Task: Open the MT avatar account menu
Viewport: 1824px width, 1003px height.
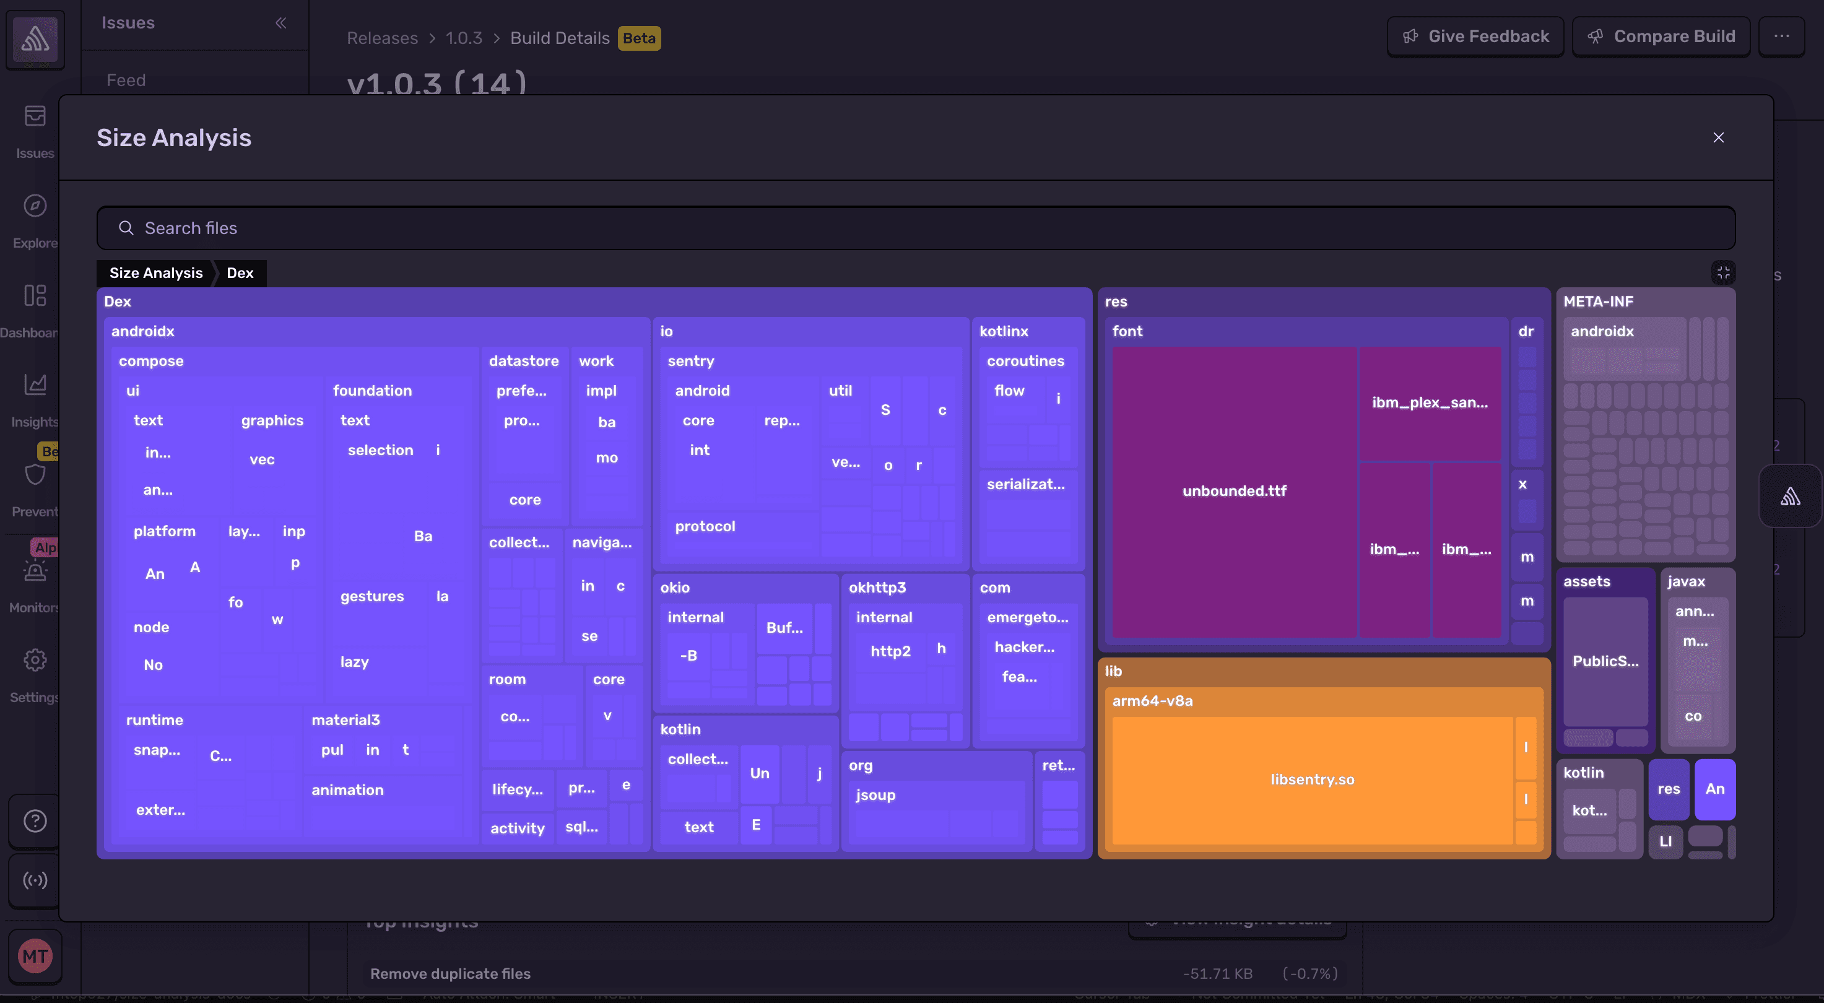Action: click(x=34, y=955)
